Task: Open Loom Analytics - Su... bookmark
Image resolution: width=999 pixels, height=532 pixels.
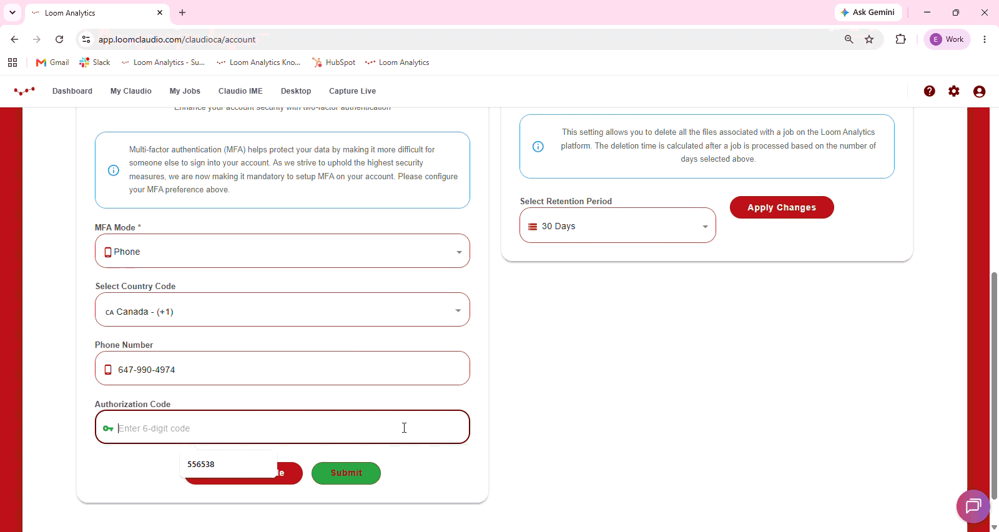Action: (x=162, y=62)
